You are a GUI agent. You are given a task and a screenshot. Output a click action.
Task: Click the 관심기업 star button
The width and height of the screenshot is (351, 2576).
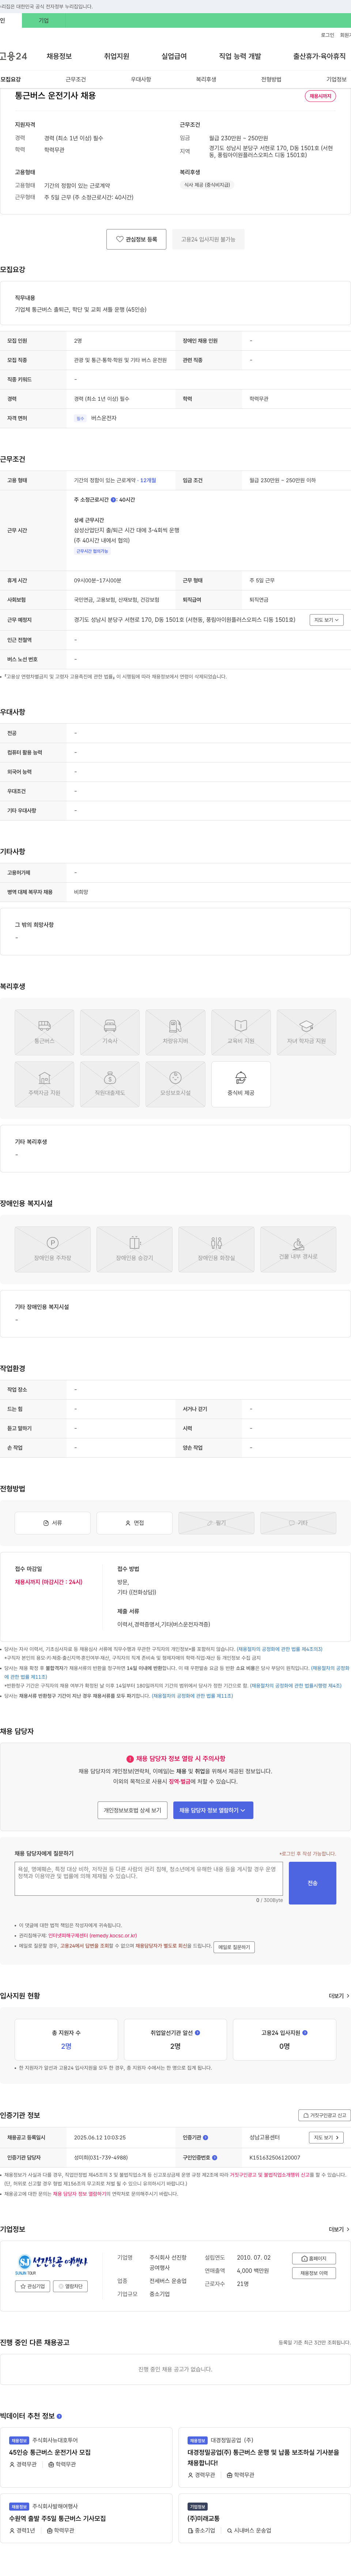(x=33, y=2286)
